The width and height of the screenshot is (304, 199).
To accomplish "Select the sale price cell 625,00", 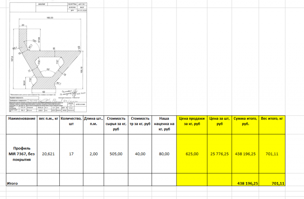I will pos(192,154).
